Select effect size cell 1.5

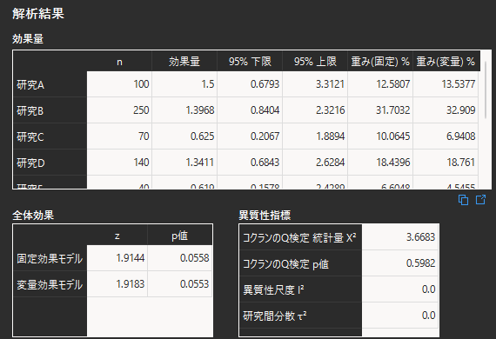(x=184, y=84)
